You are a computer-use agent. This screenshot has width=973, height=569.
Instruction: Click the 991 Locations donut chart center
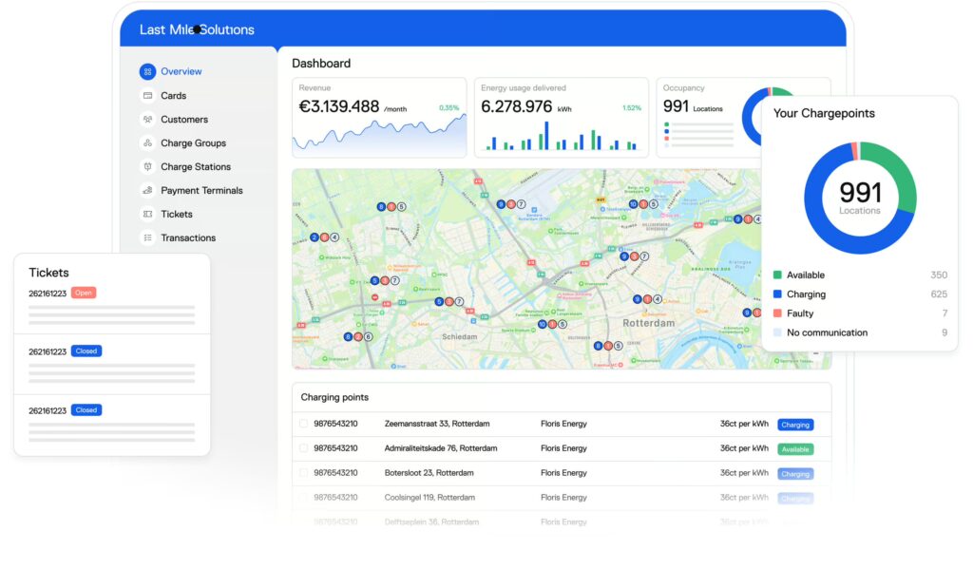click(x=860, y=198)
